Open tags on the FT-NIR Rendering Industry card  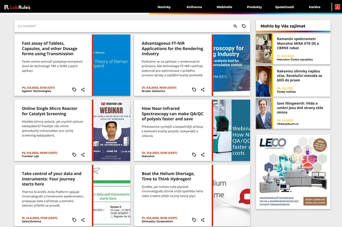194,89
